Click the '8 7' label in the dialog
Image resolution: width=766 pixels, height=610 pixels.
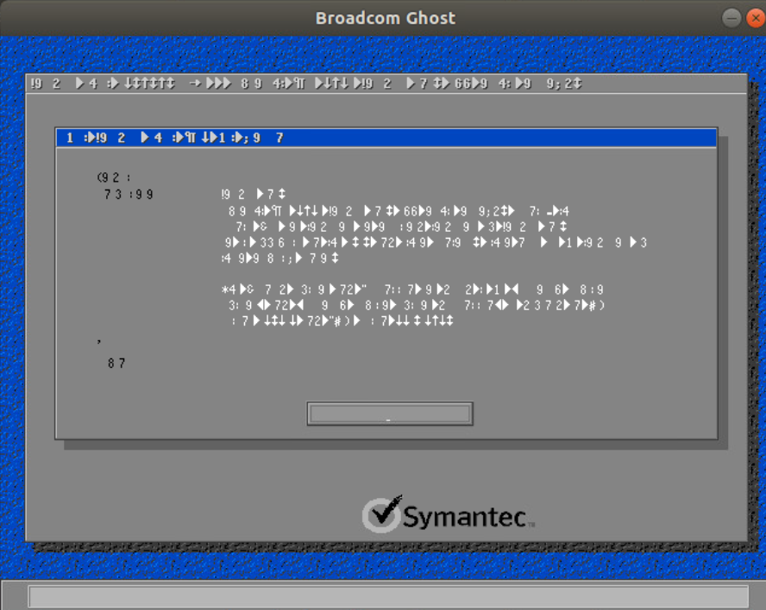point(116,363)
